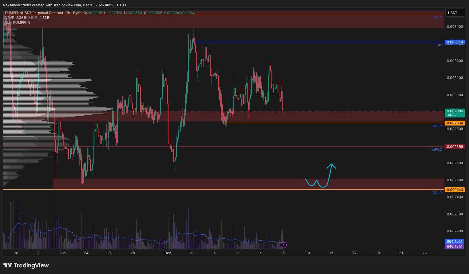Click the DAILY label in the top red zone
Image resolution: width=469 pixels, height=274 pixels.
437,17
